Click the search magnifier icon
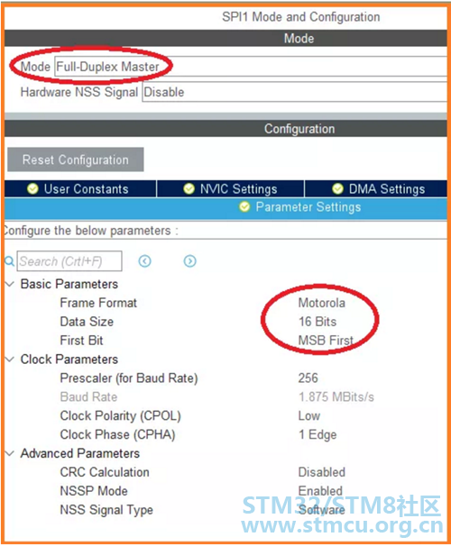The width and height of the screenshot is (451, 546). pyautogui.click(x=9, y=261)
